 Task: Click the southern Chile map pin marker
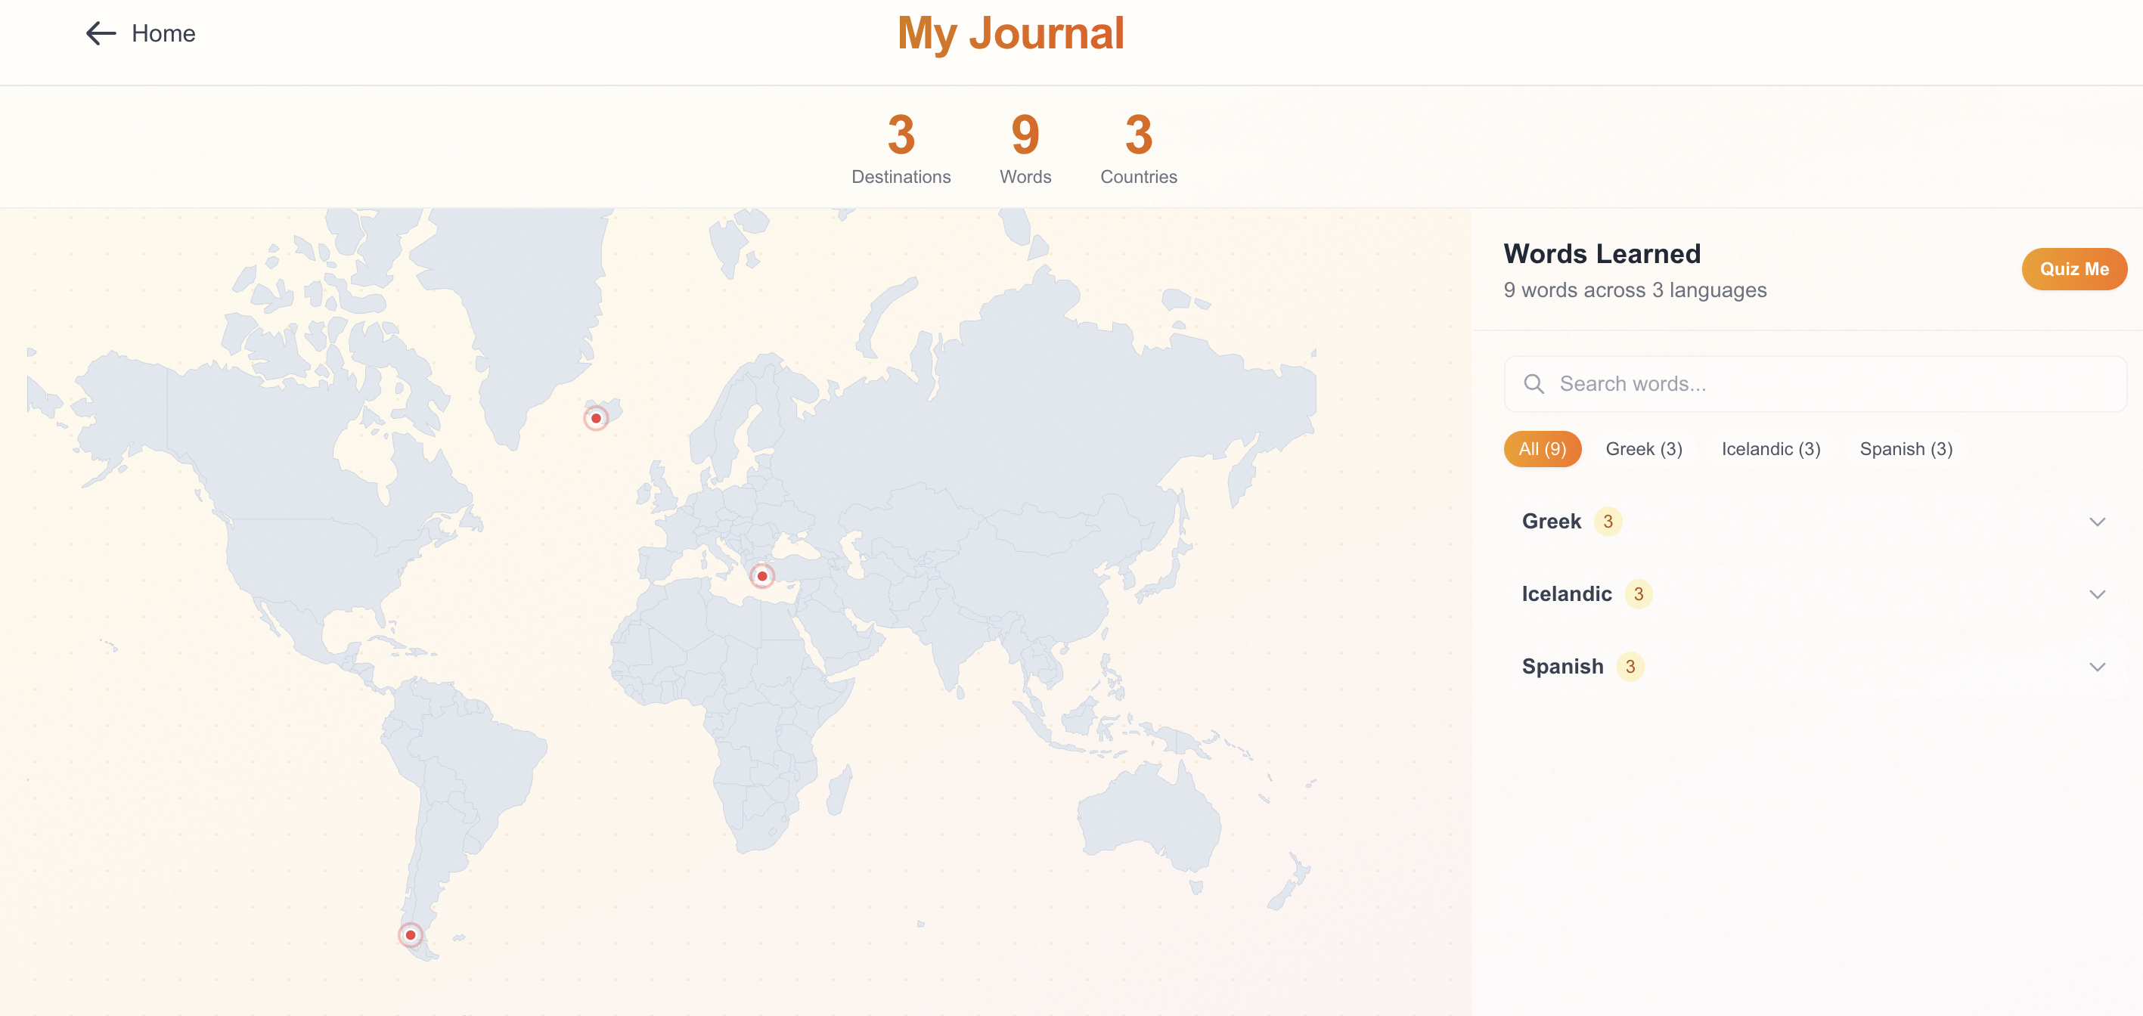click(410, 934)
